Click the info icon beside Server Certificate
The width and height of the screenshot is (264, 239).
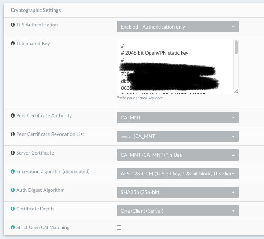(13, 153)
